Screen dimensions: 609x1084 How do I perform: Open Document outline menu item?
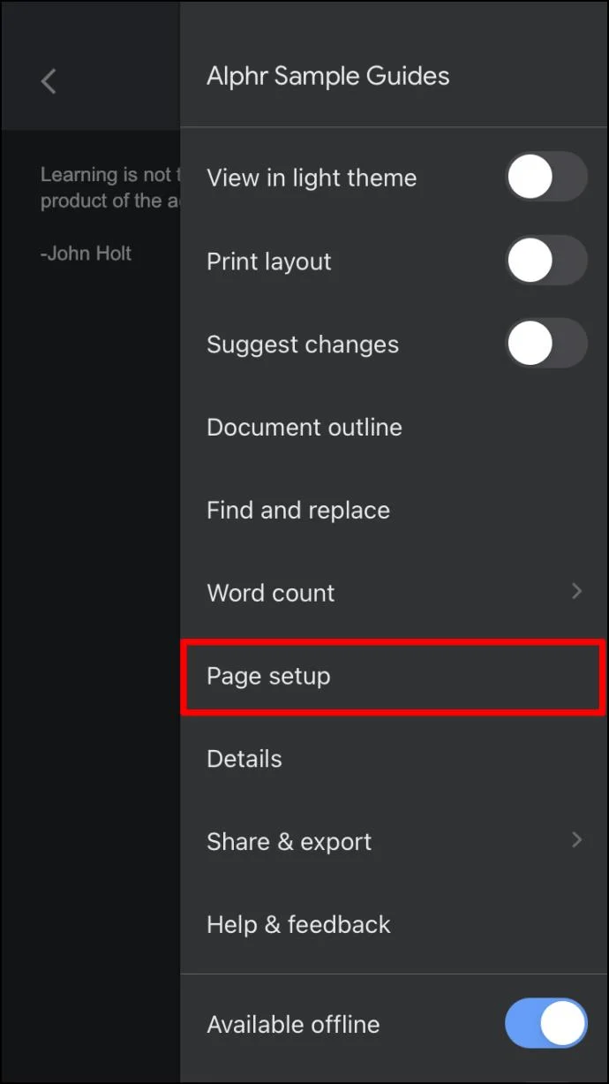[394, 428]
